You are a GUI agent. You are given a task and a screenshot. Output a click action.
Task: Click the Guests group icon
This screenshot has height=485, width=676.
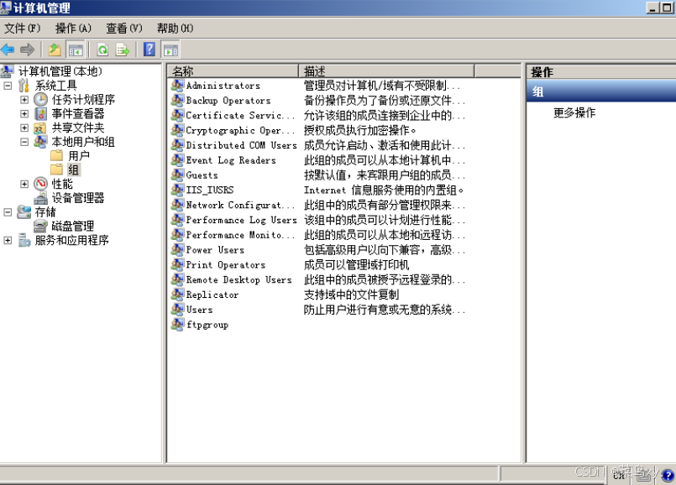[x=177, y=175]
